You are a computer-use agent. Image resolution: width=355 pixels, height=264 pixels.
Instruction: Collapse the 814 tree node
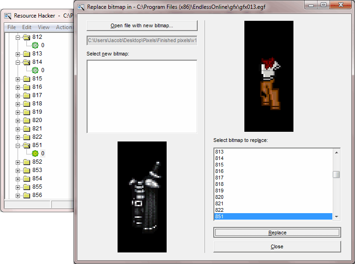point(18,63)
